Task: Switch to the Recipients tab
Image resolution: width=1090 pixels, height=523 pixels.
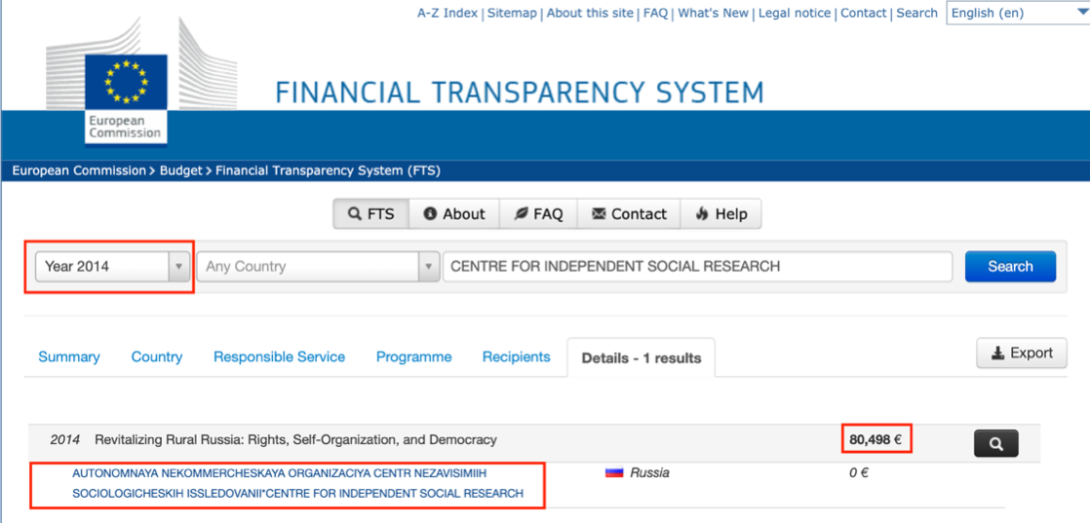Action: coord(517,357)
